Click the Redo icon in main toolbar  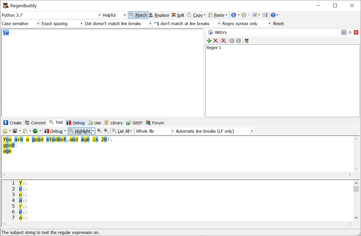click(244, 15)
